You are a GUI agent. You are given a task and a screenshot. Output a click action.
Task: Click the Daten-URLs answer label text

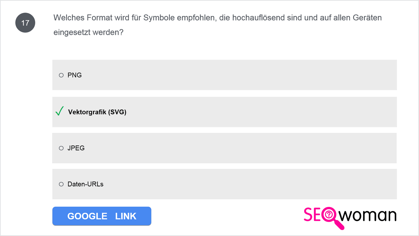pos(85,184)
